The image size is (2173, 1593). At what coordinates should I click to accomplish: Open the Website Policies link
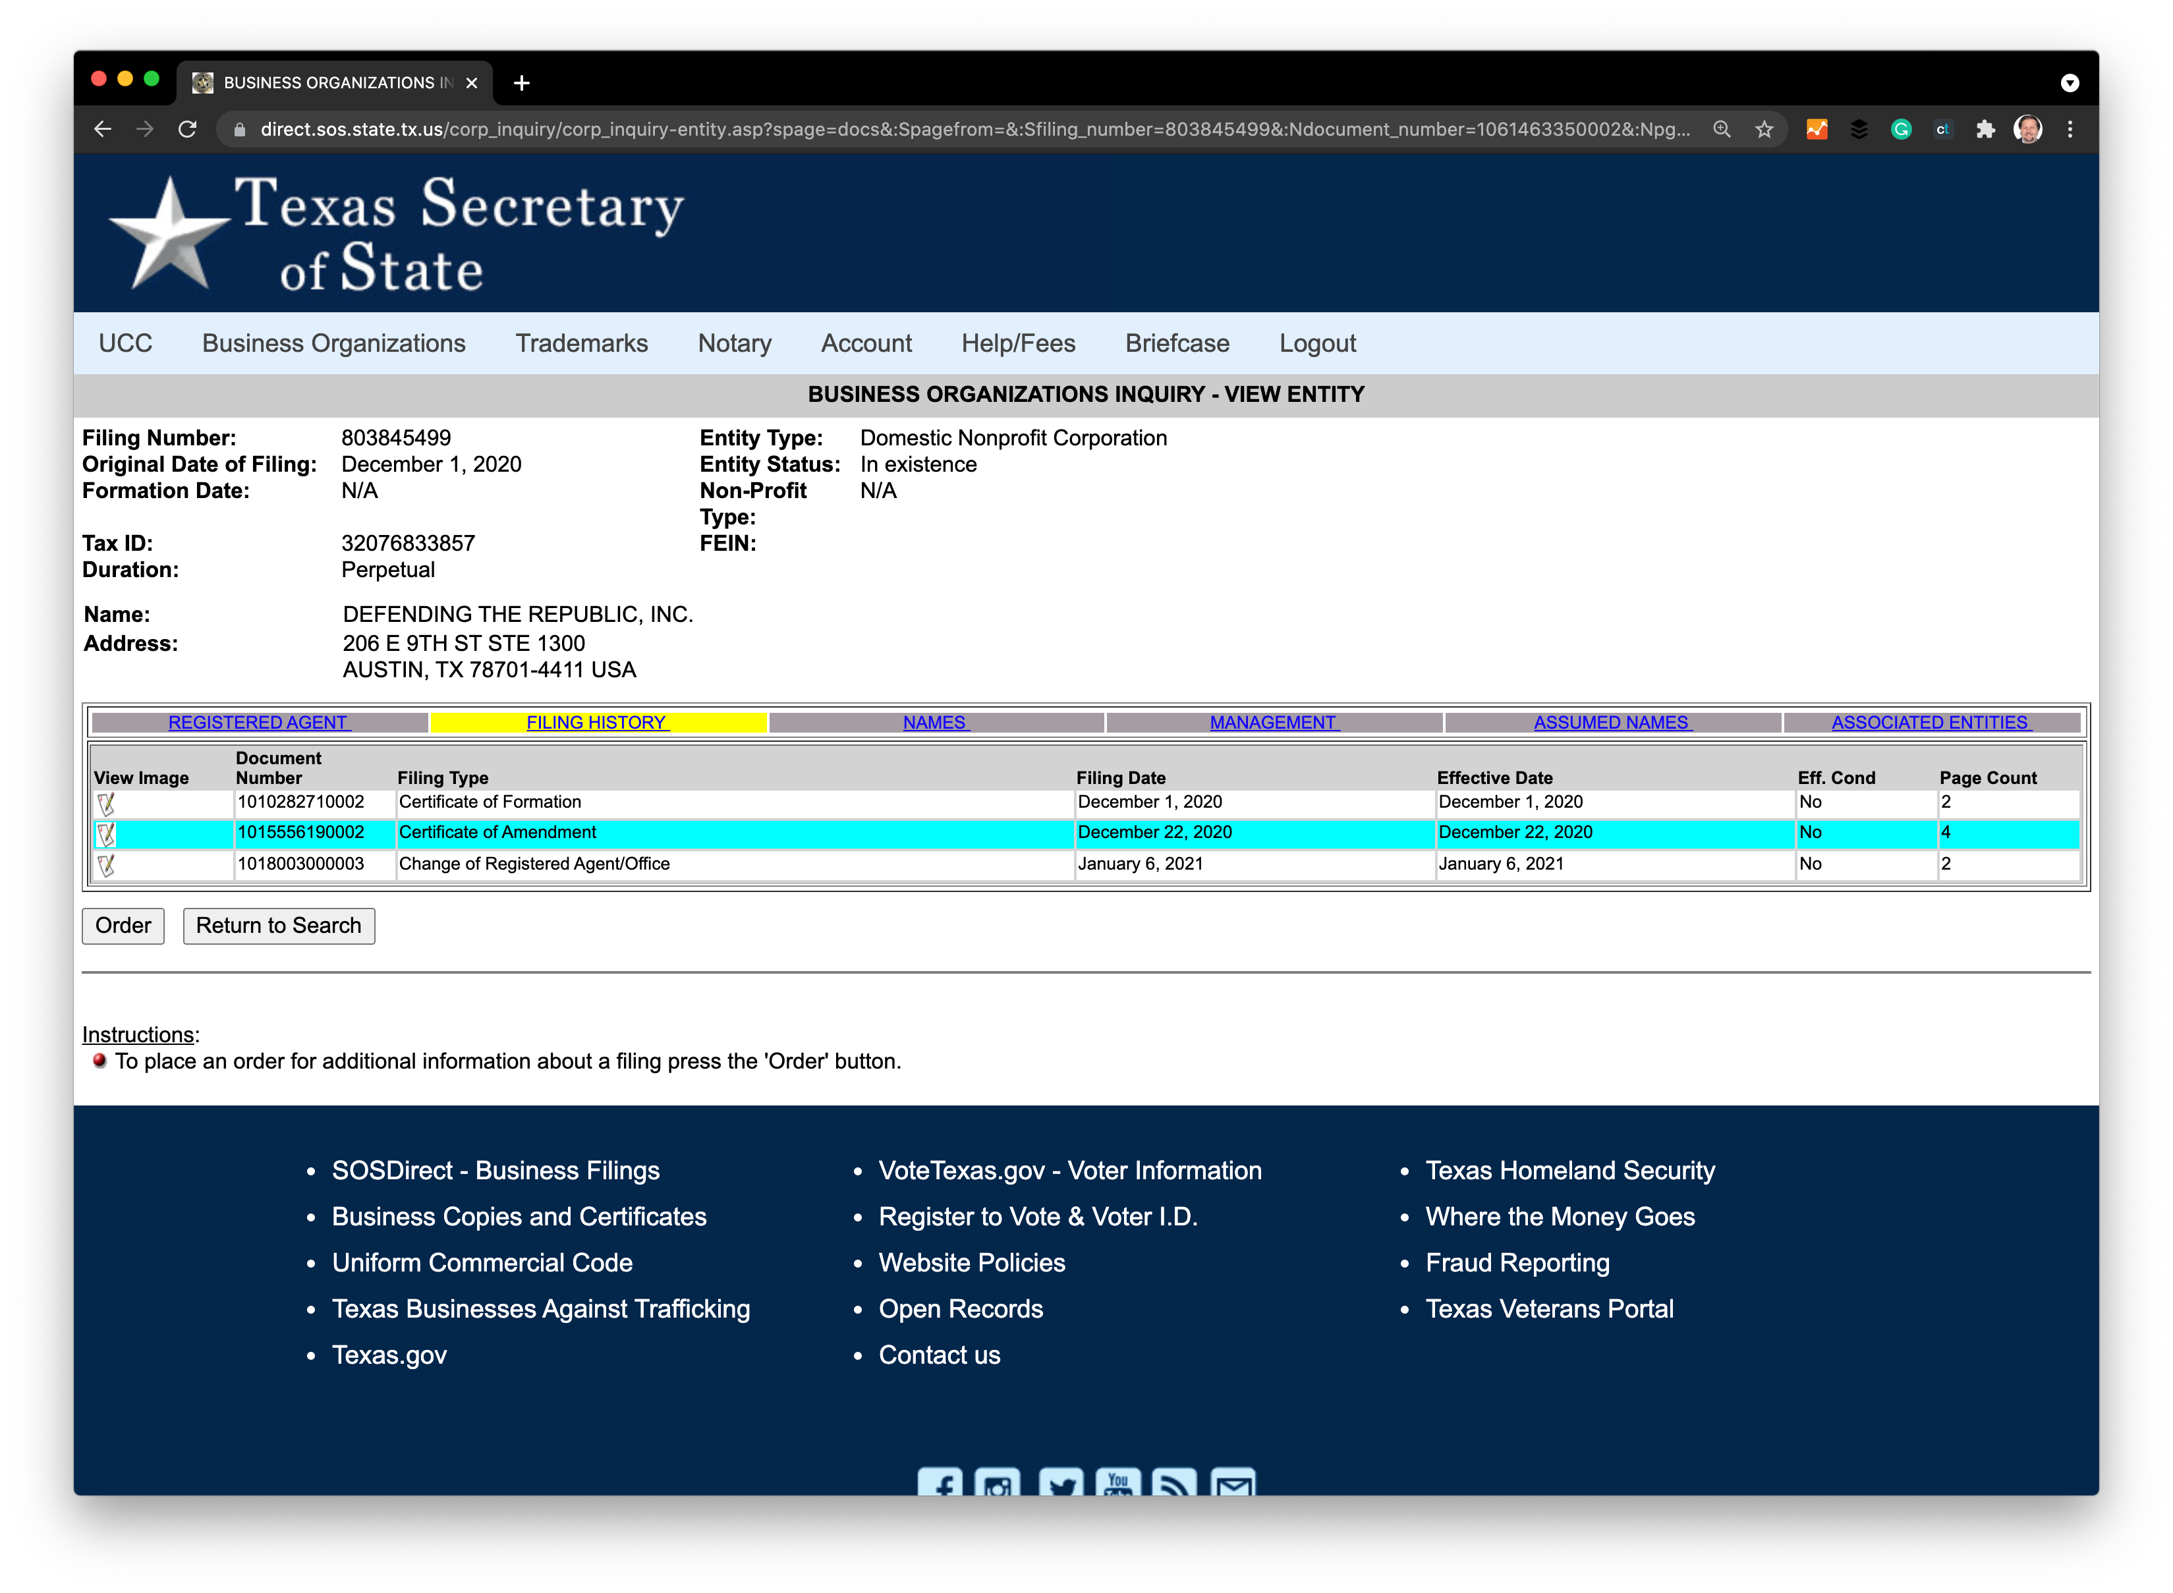(x=973, y=1263)
